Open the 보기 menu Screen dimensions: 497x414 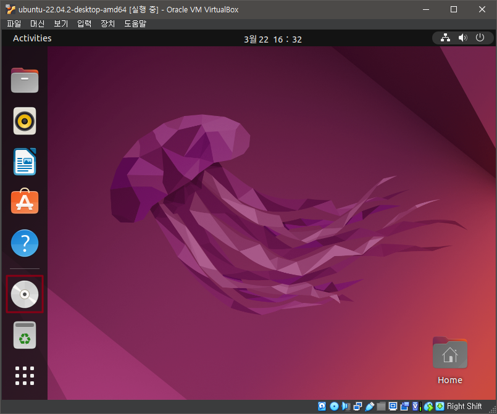(61, 23)
